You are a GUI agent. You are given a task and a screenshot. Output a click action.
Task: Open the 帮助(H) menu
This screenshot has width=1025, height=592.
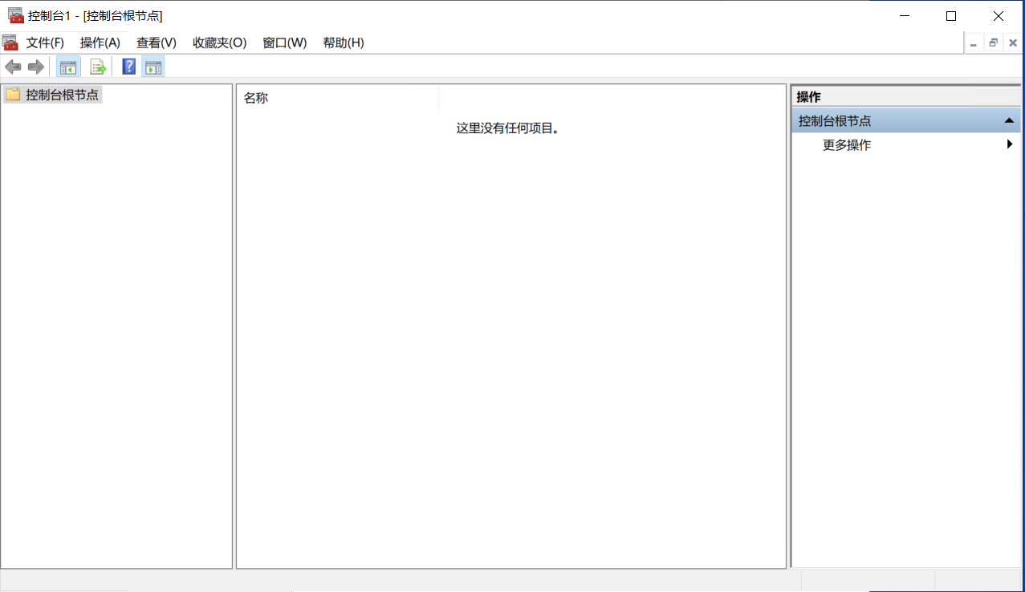click(x=344, y=43)
